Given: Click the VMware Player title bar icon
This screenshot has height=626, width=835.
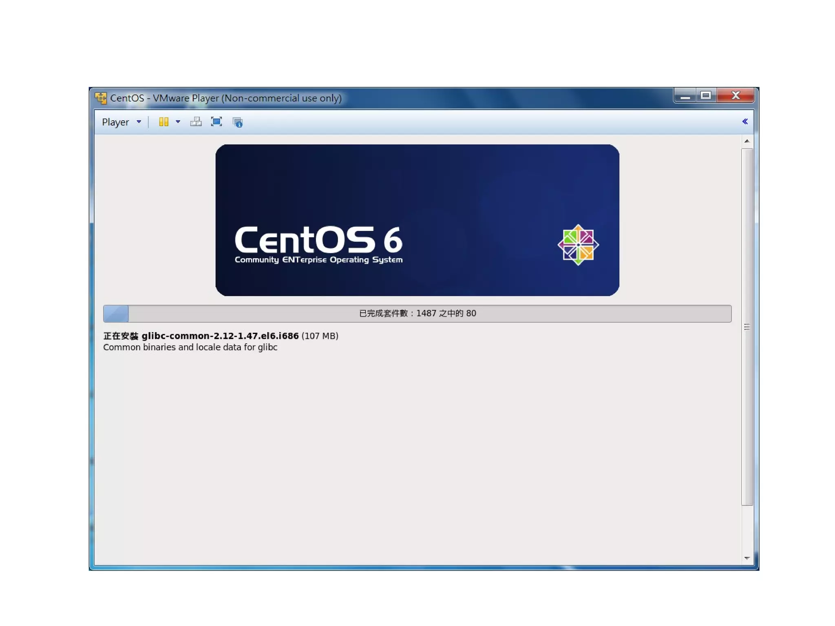Looking at the screenshot, I should pos(101,98).
